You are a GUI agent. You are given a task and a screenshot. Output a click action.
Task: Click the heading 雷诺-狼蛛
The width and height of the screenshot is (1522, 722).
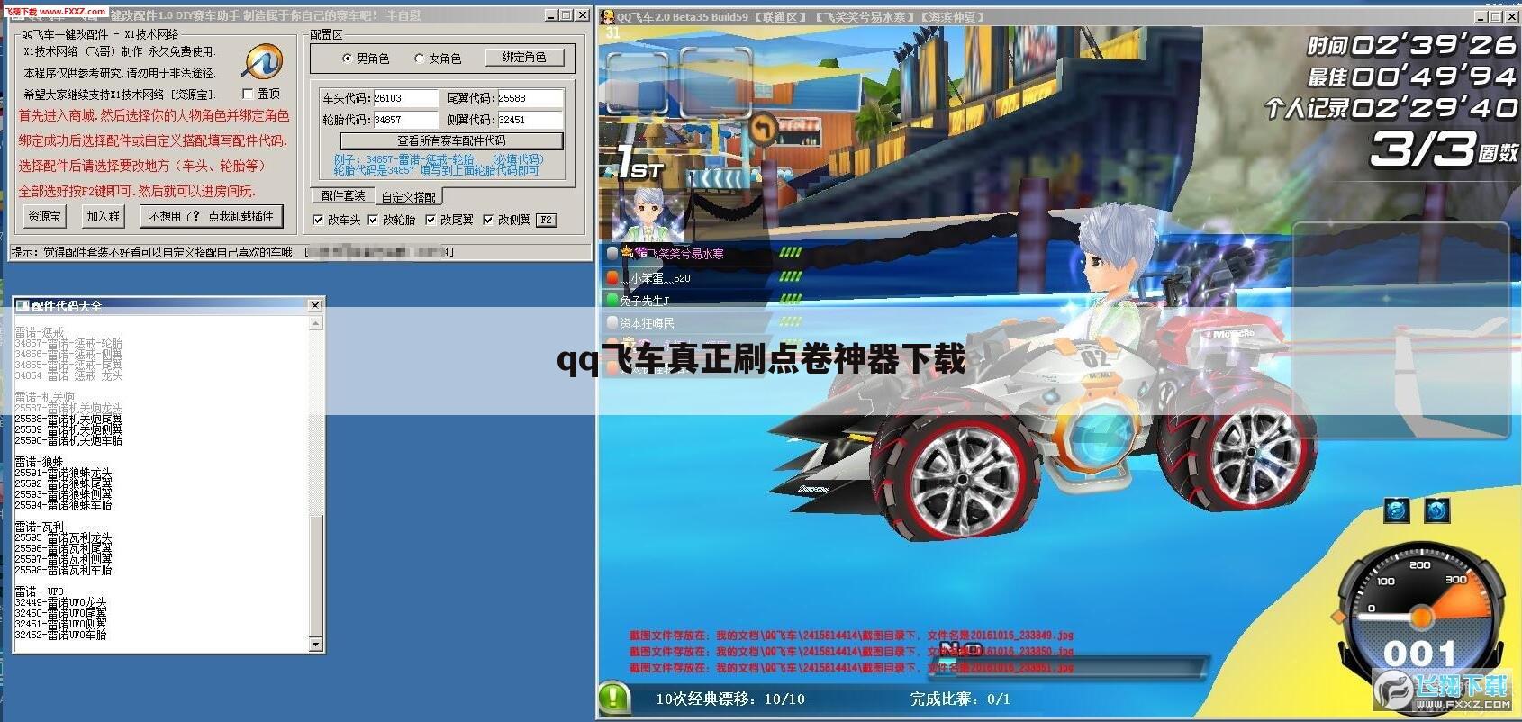click(x=39, y=462)
